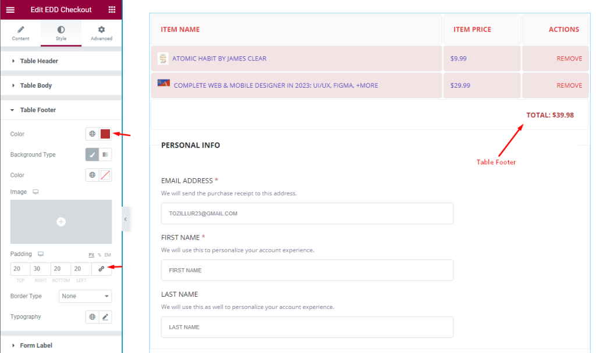Image resolution: width=596 pixels, height=353 pixels.
Task: Select gradient background type
Action: click(x=105, y=154)
